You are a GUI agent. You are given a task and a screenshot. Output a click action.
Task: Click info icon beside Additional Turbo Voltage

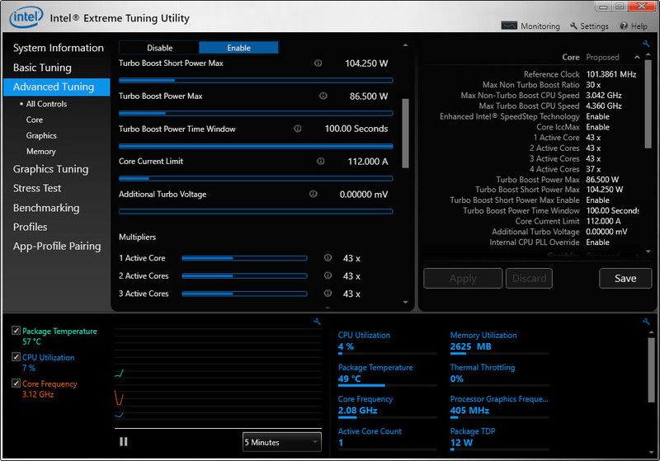click(313, 195)
